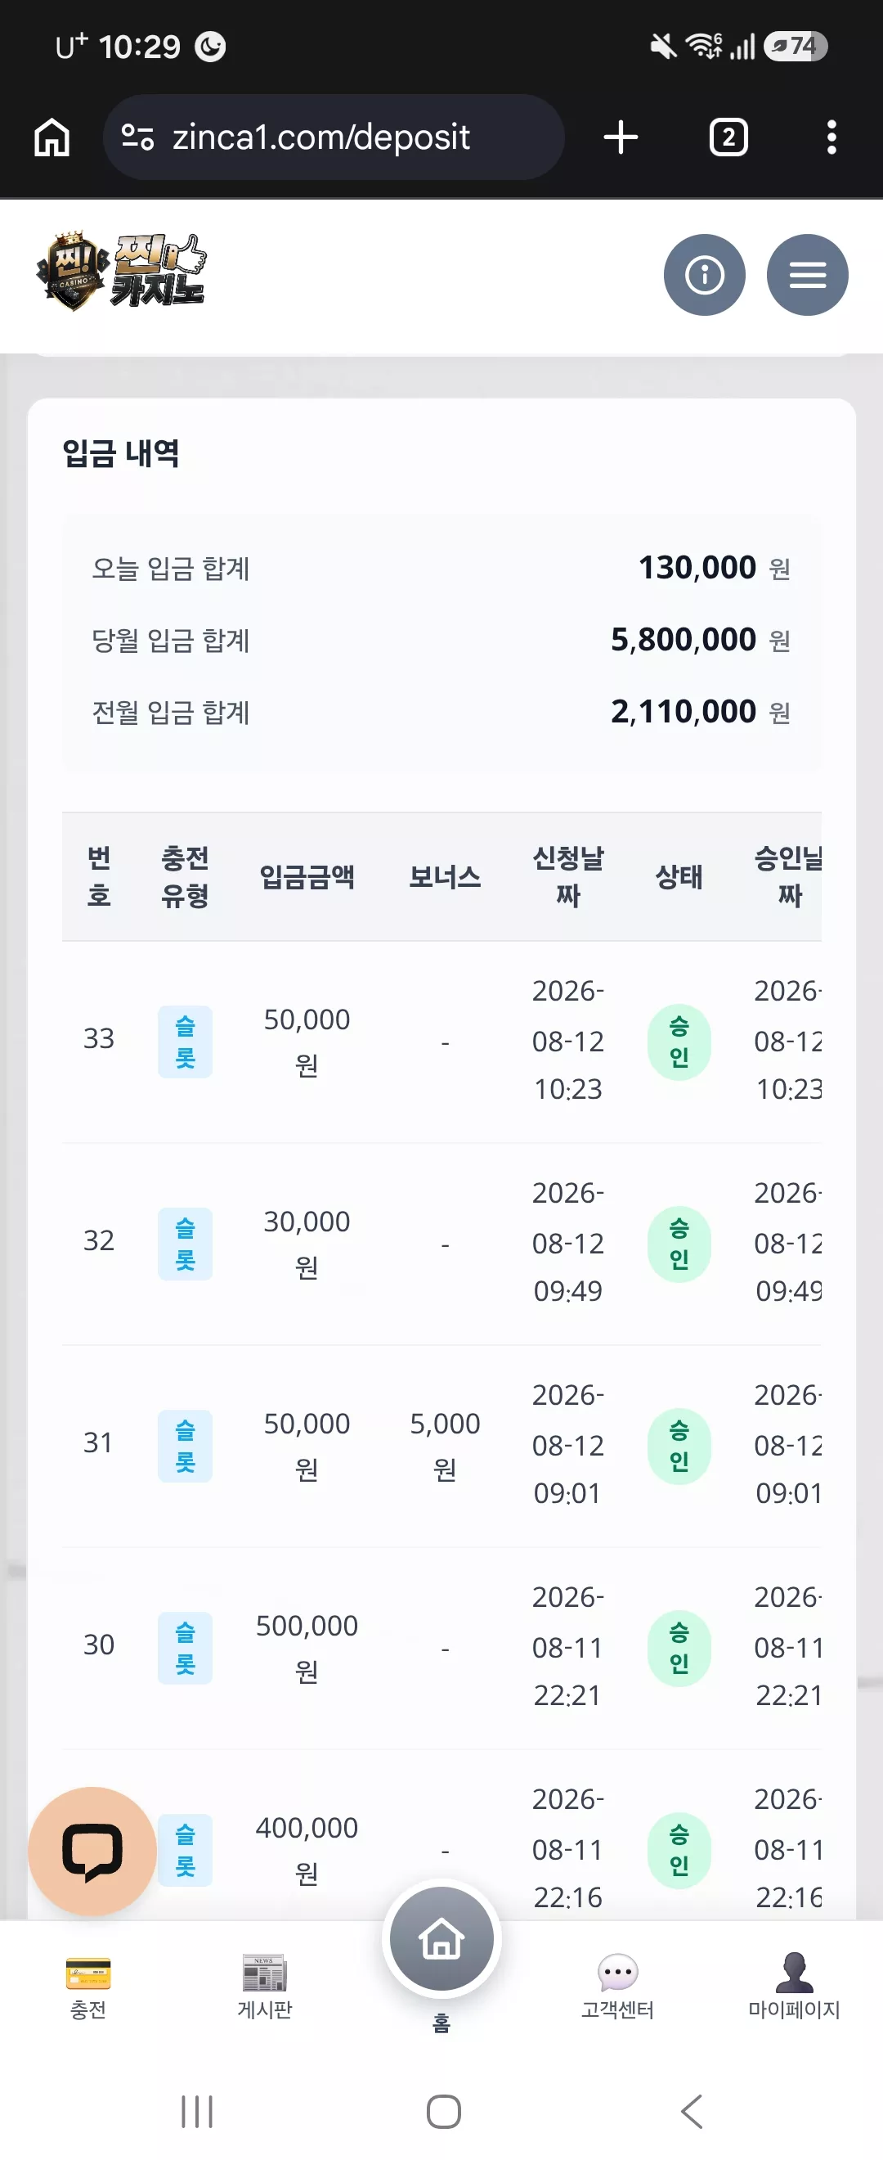Tap the browser home icon
Viewport: 883px width, 2160px height.
pos(52,137)
